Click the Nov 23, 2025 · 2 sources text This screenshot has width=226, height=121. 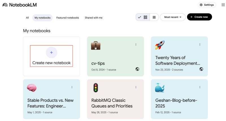click(169, 70)
